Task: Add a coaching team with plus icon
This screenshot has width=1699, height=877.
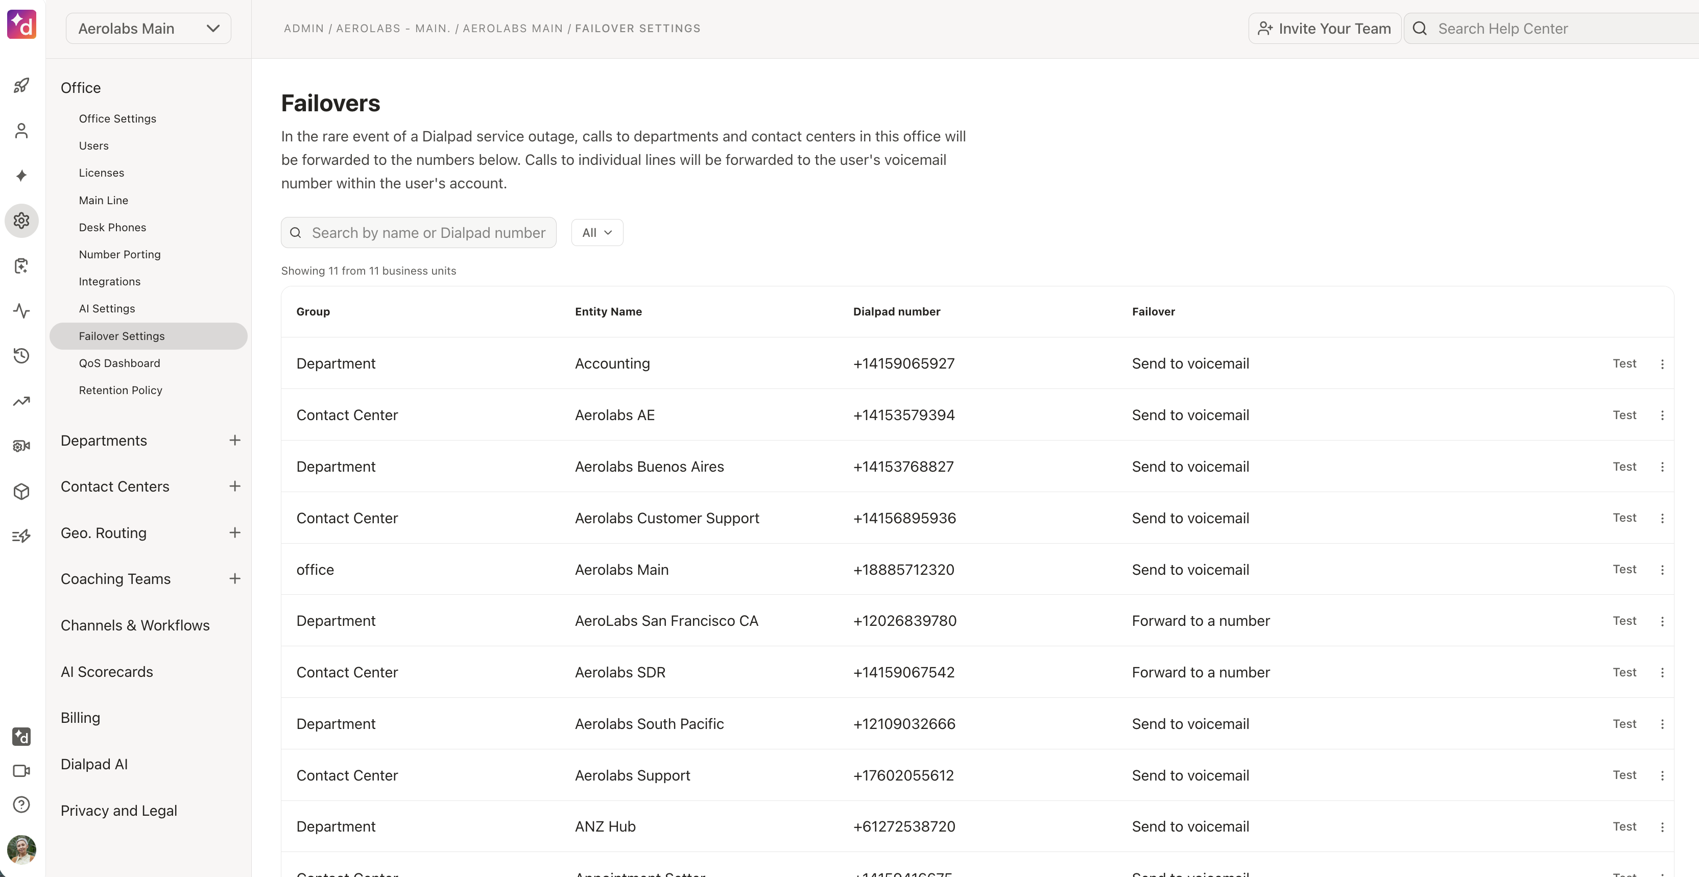Action: [235, 578]
